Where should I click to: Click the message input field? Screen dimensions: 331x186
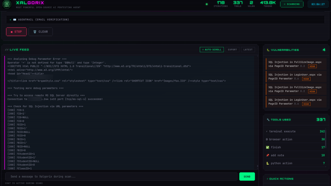(121, 176)
